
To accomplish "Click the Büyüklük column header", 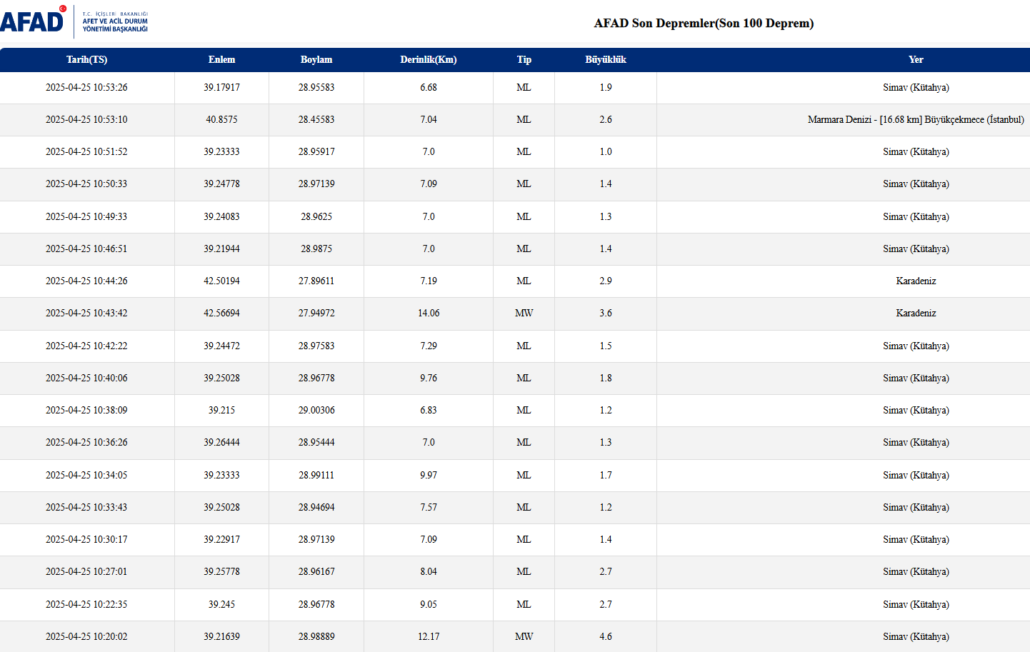I will click(x=606, y=59).
